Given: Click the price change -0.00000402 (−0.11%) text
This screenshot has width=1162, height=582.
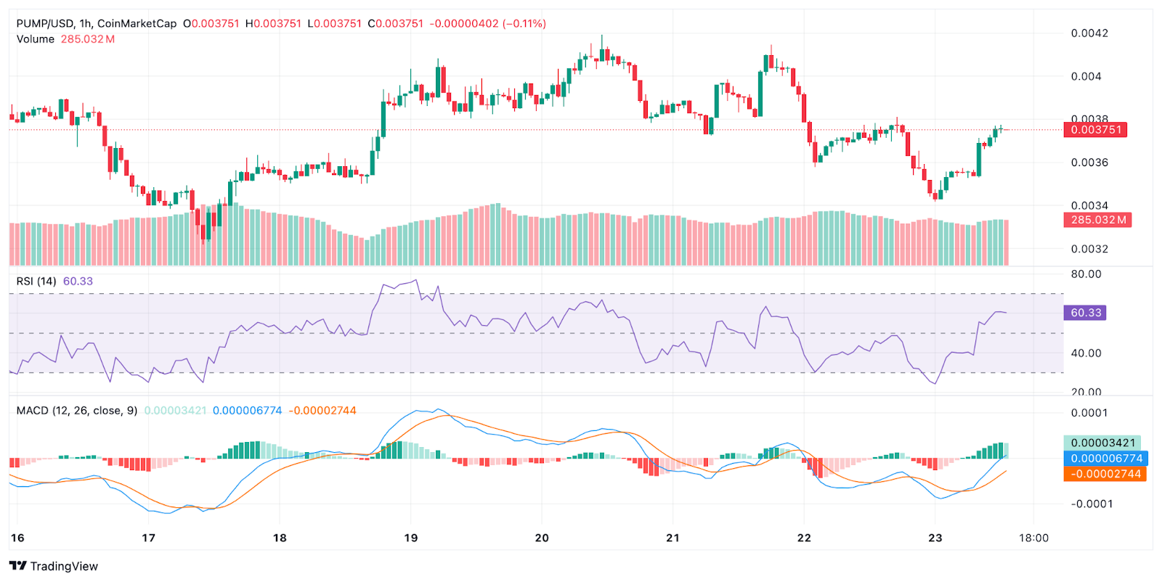Looking at the screenshot, I should click(x=487, y=23).
